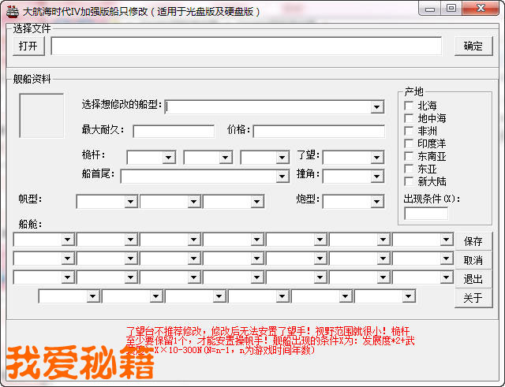505x387 pixels.
Task: Open the 了望 lookout dropdown
Action: click(x=377, y=157)
